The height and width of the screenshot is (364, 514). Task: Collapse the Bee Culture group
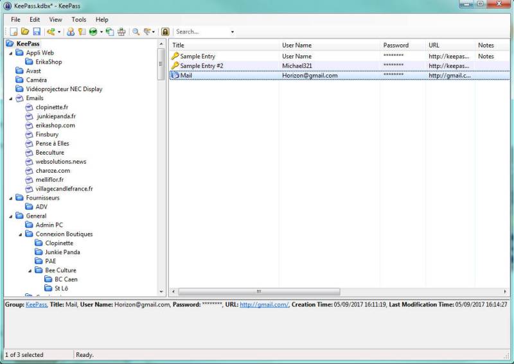(30, 271)
